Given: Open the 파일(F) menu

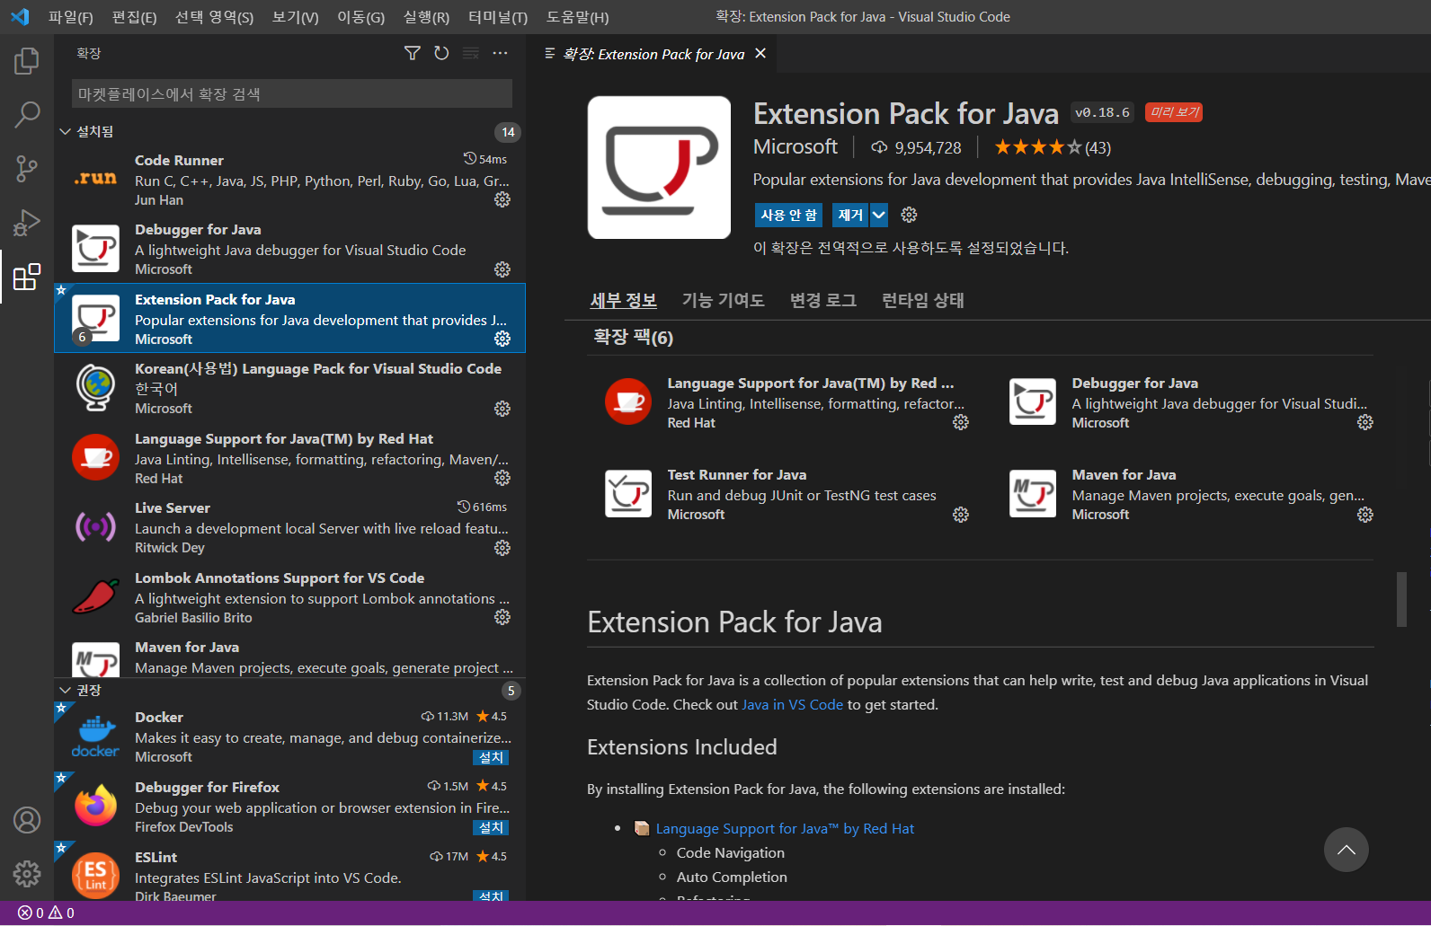Looking at the screenshot, I should pos(71,17).
